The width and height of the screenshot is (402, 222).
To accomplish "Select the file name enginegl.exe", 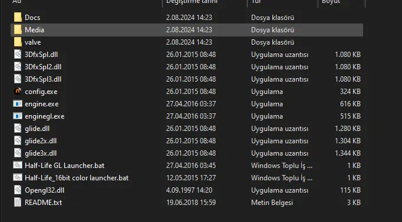I will (x=45, y=116).
